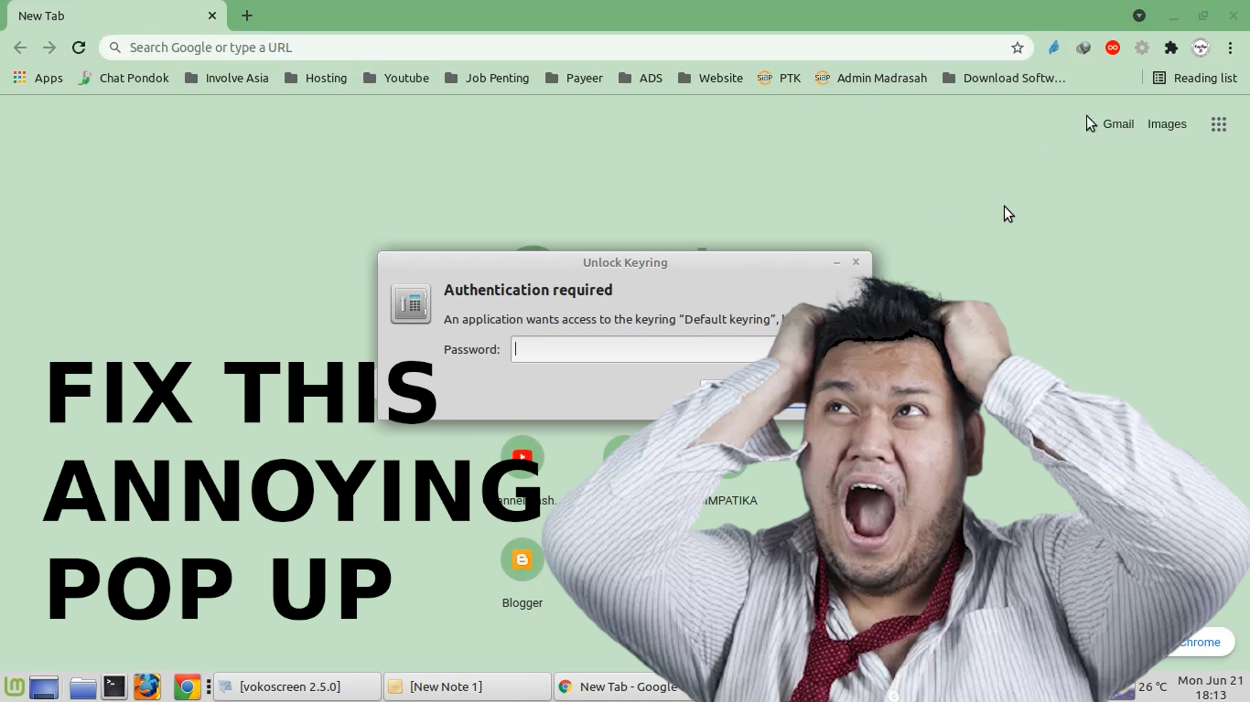The image size is (1250, 702).
Task: Open the gray gear extension icon
Action: [1142, 48]
